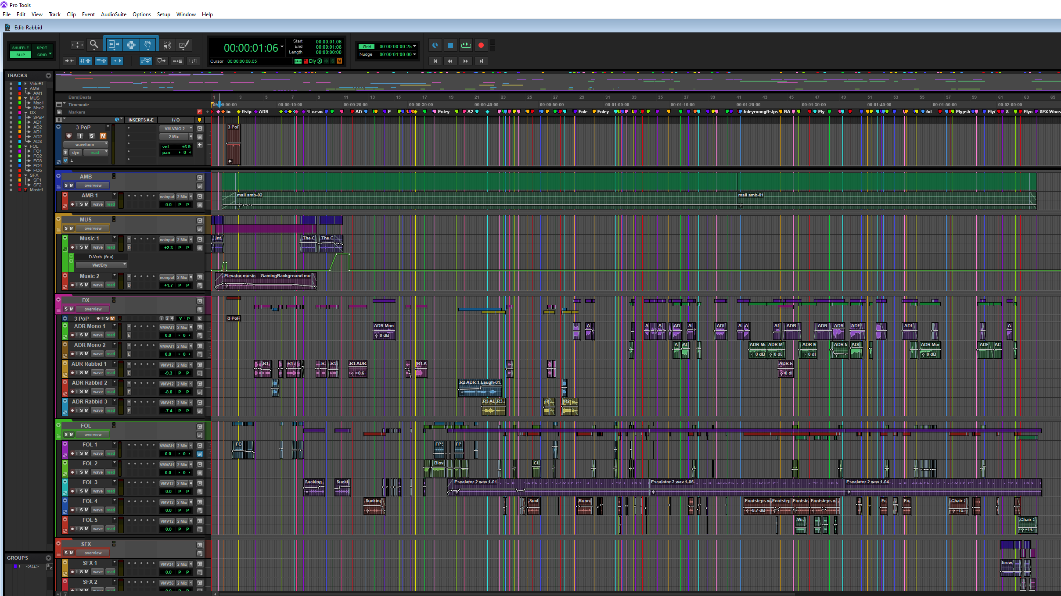Select the Grabber hand tool
Viewport: 1061px width, 596px height.
[148, 44]
